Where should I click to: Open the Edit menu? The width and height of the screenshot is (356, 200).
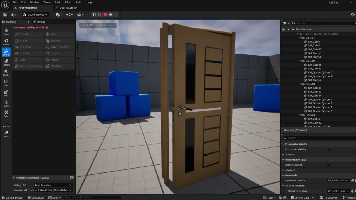[x=23, y=2]
